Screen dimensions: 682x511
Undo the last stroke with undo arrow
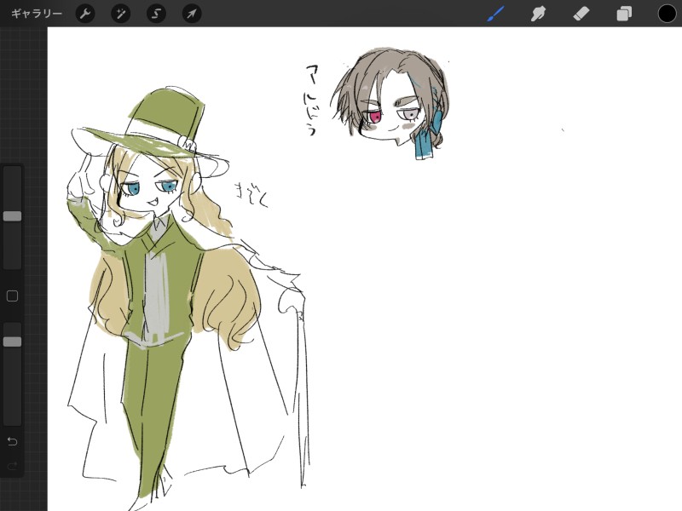[x=12, y=441]
